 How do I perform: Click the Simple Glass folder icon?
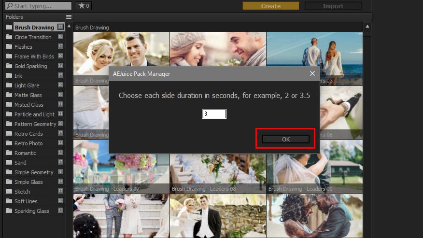point(9,182)
